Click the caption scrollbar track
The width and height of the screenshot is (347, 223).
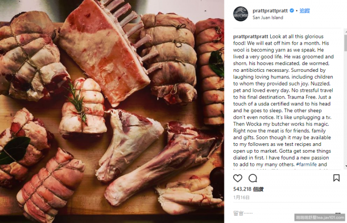[344, 105]
